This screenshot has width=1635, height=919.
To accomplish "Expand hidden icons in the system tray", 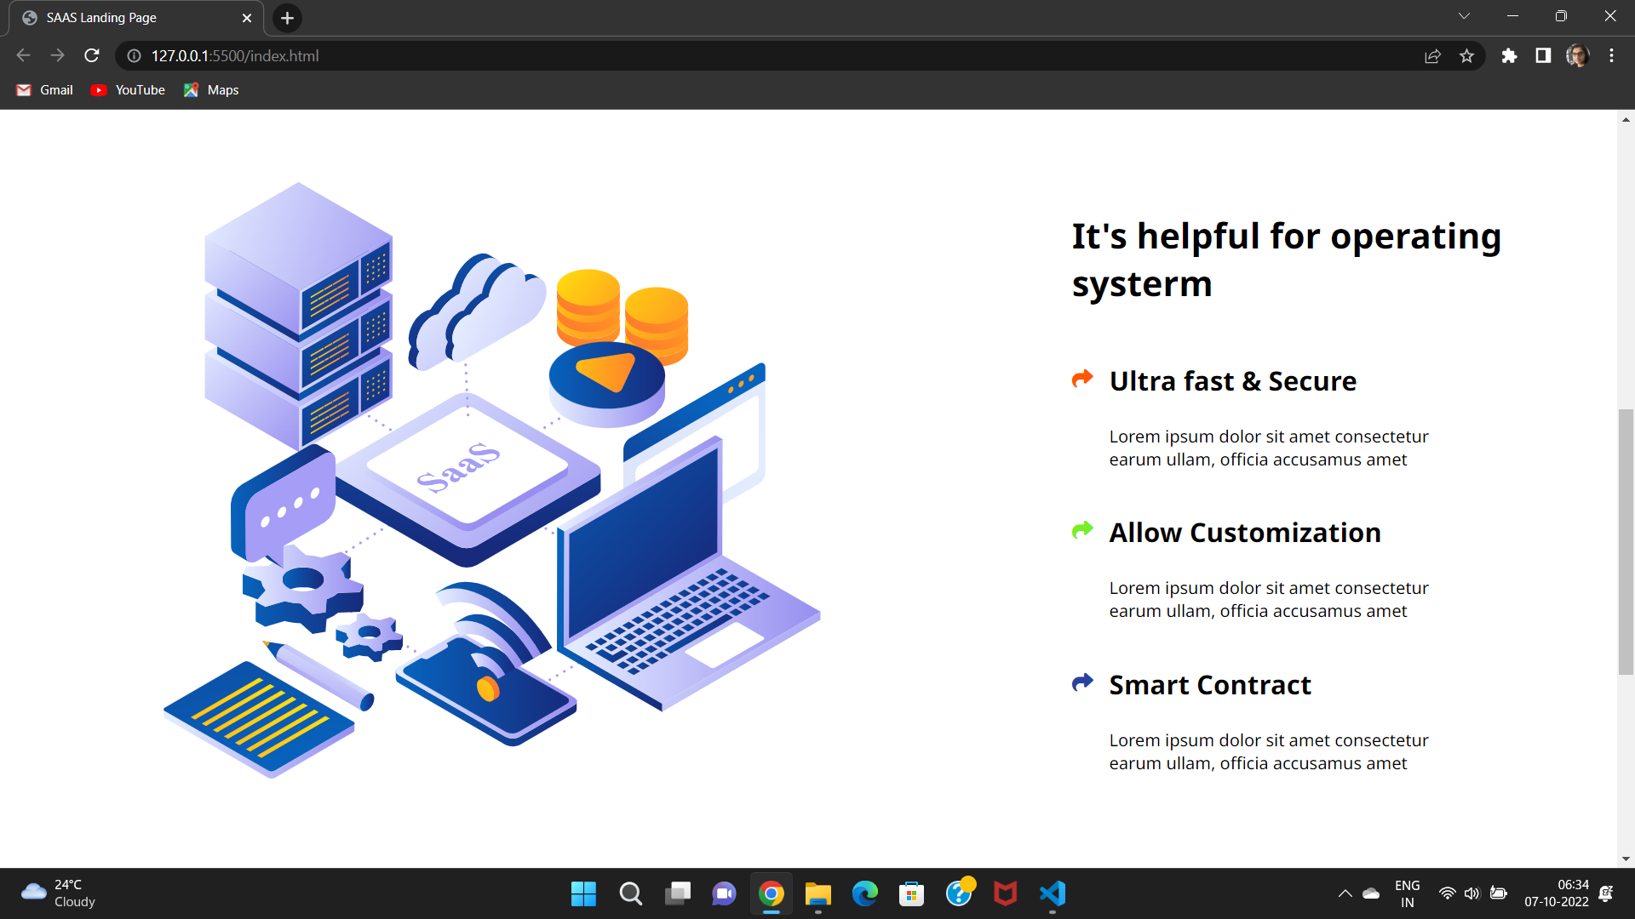I will point(1345,893).
